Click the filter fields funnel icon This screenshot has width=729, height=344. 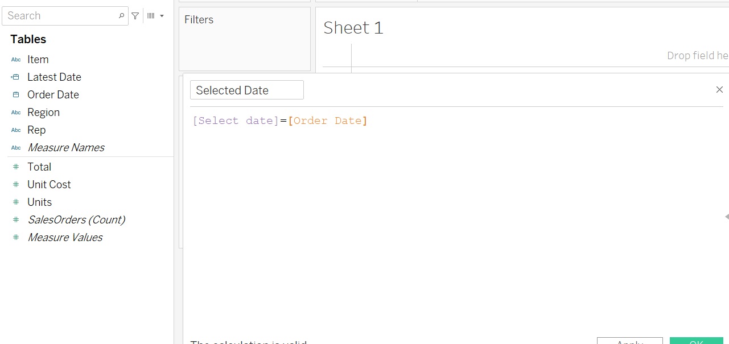pyautogui.click(x=135, y=16)
